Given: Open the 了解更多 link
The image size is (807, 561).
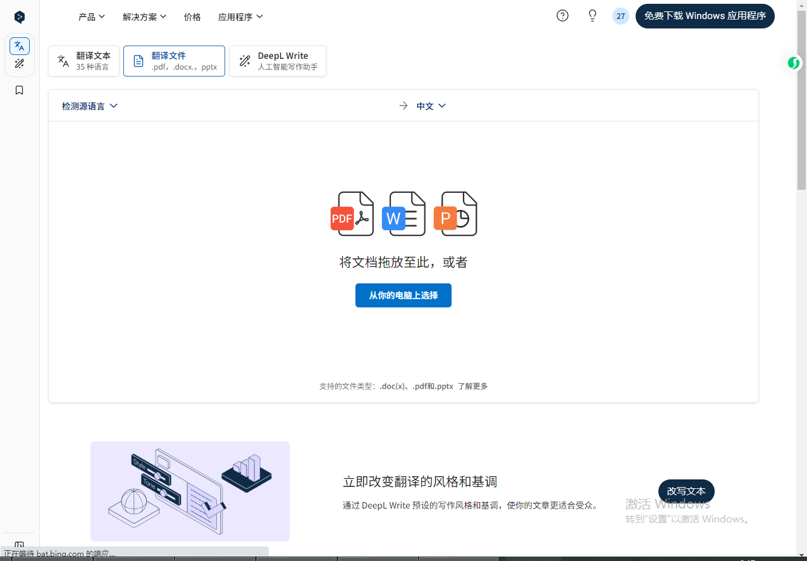Looking at the screenshot, I should pos(473,386).
